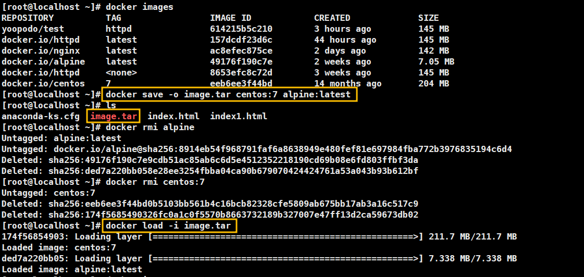Viewport: 584px width, 277px height.
Task: Click the anaconda-ks.cfg file name
Action: (x=41, y=117)
